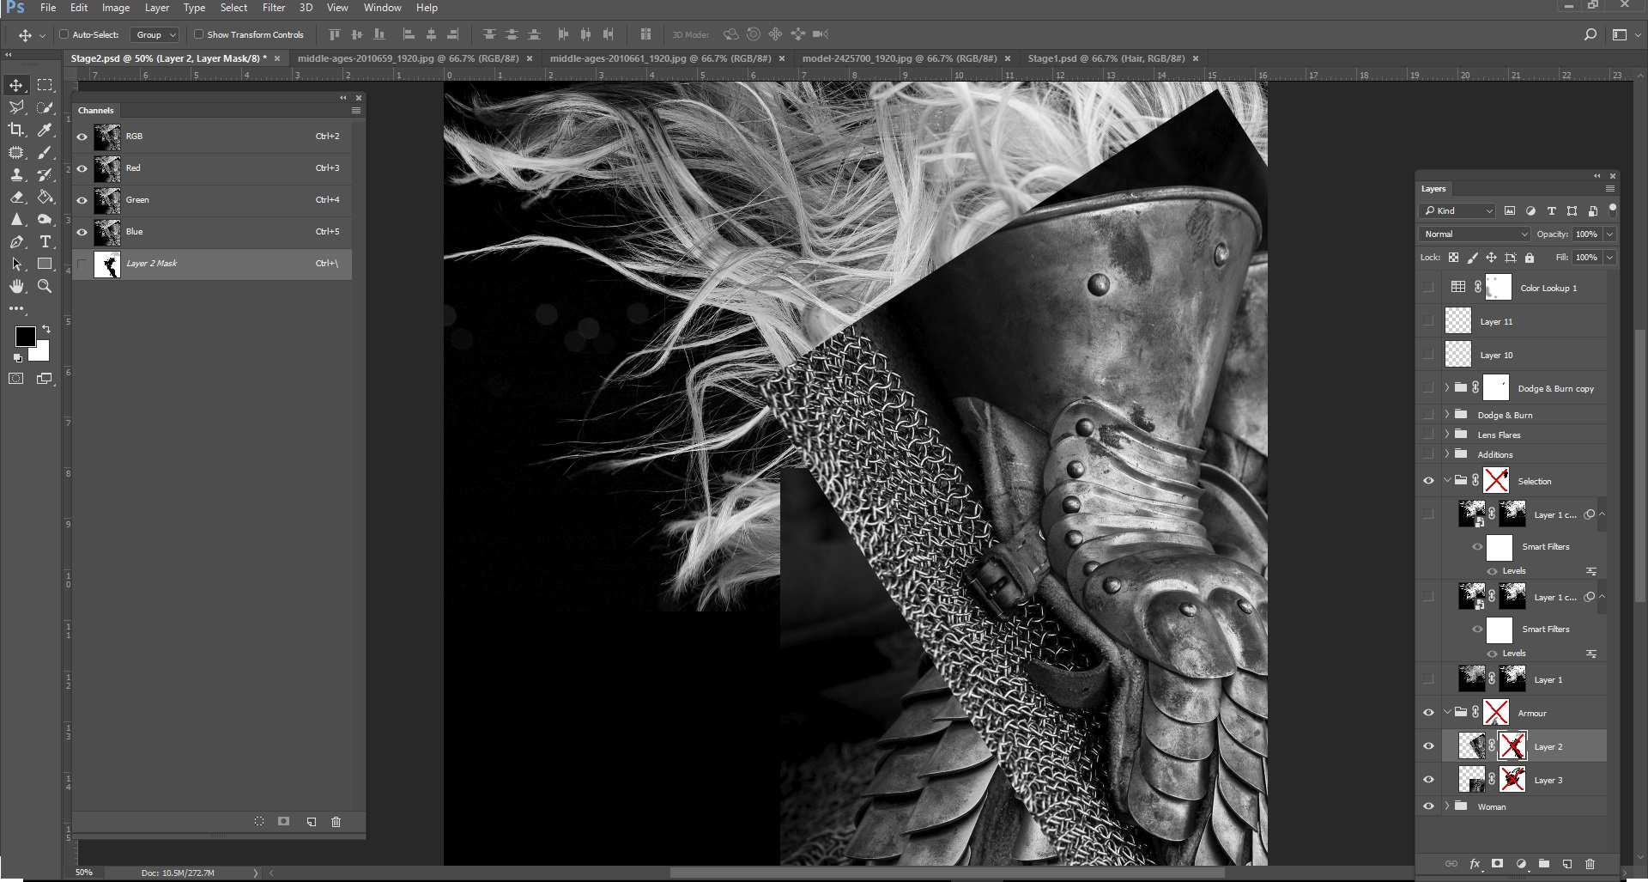Add layer mask in Layers panel
Viewport: 1648px width, 882px height.
pos(1497,864)
